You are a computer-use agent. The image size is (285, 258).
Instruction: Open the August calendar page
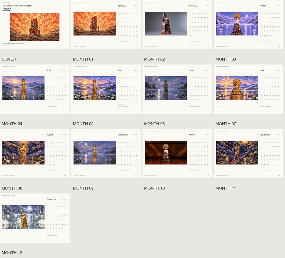[35, 154]
